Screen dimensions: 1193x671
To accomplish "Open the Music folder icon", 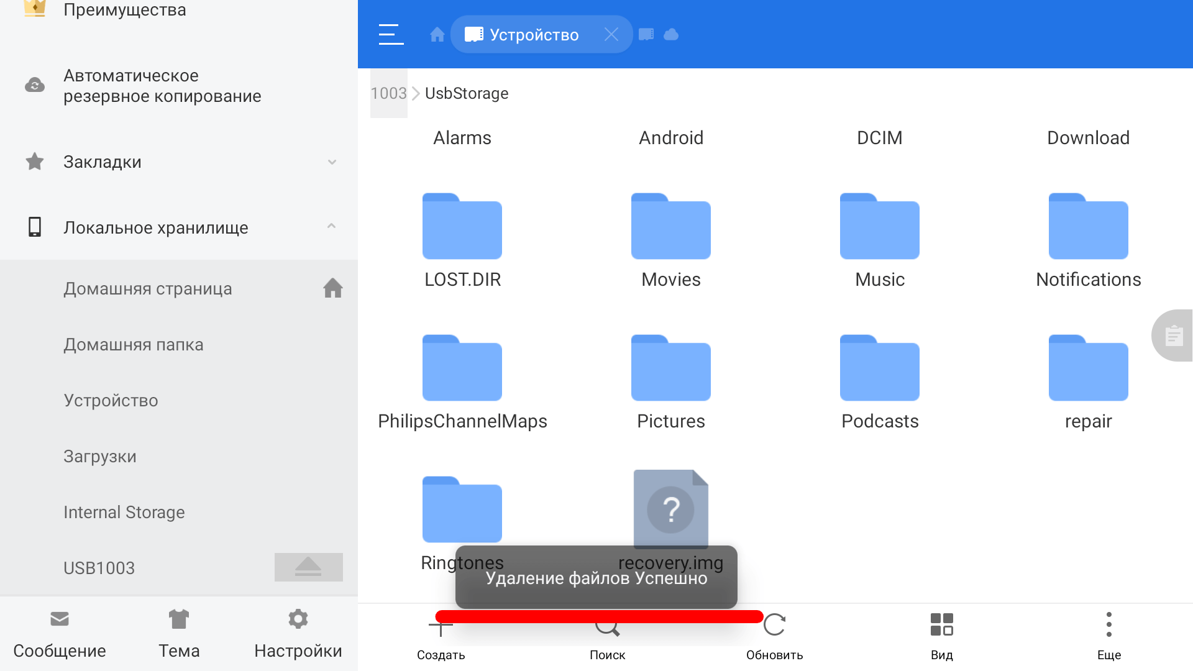I will [x=880, y=226].
